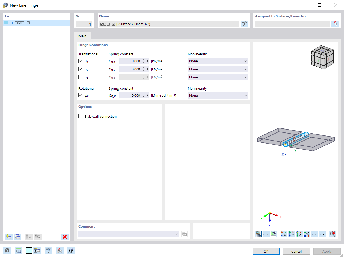344x258 pixels.
Task: Click the icon with letter A in bottom bar
Action: point(37,250)
